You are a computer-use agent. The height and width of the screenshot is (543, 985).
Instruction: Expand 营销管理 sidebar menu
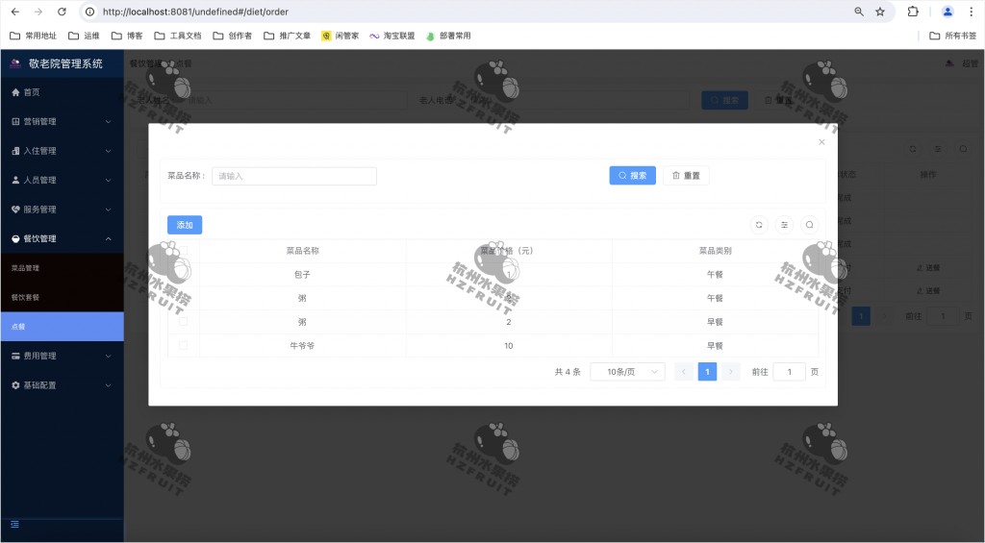[x=63, y=121]
